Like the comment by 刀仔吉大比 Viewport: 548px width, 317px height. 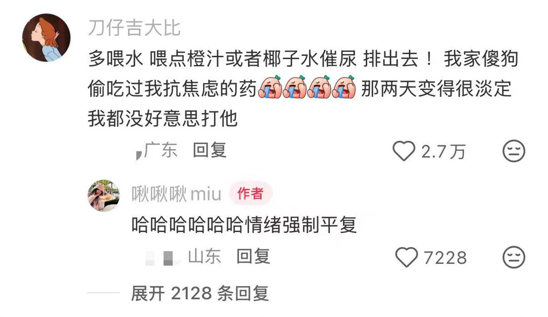[404, 151]
